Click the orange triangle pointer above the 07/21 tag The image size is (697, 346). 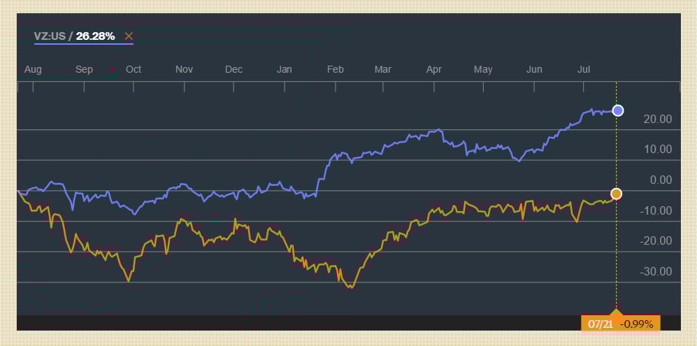616,311
